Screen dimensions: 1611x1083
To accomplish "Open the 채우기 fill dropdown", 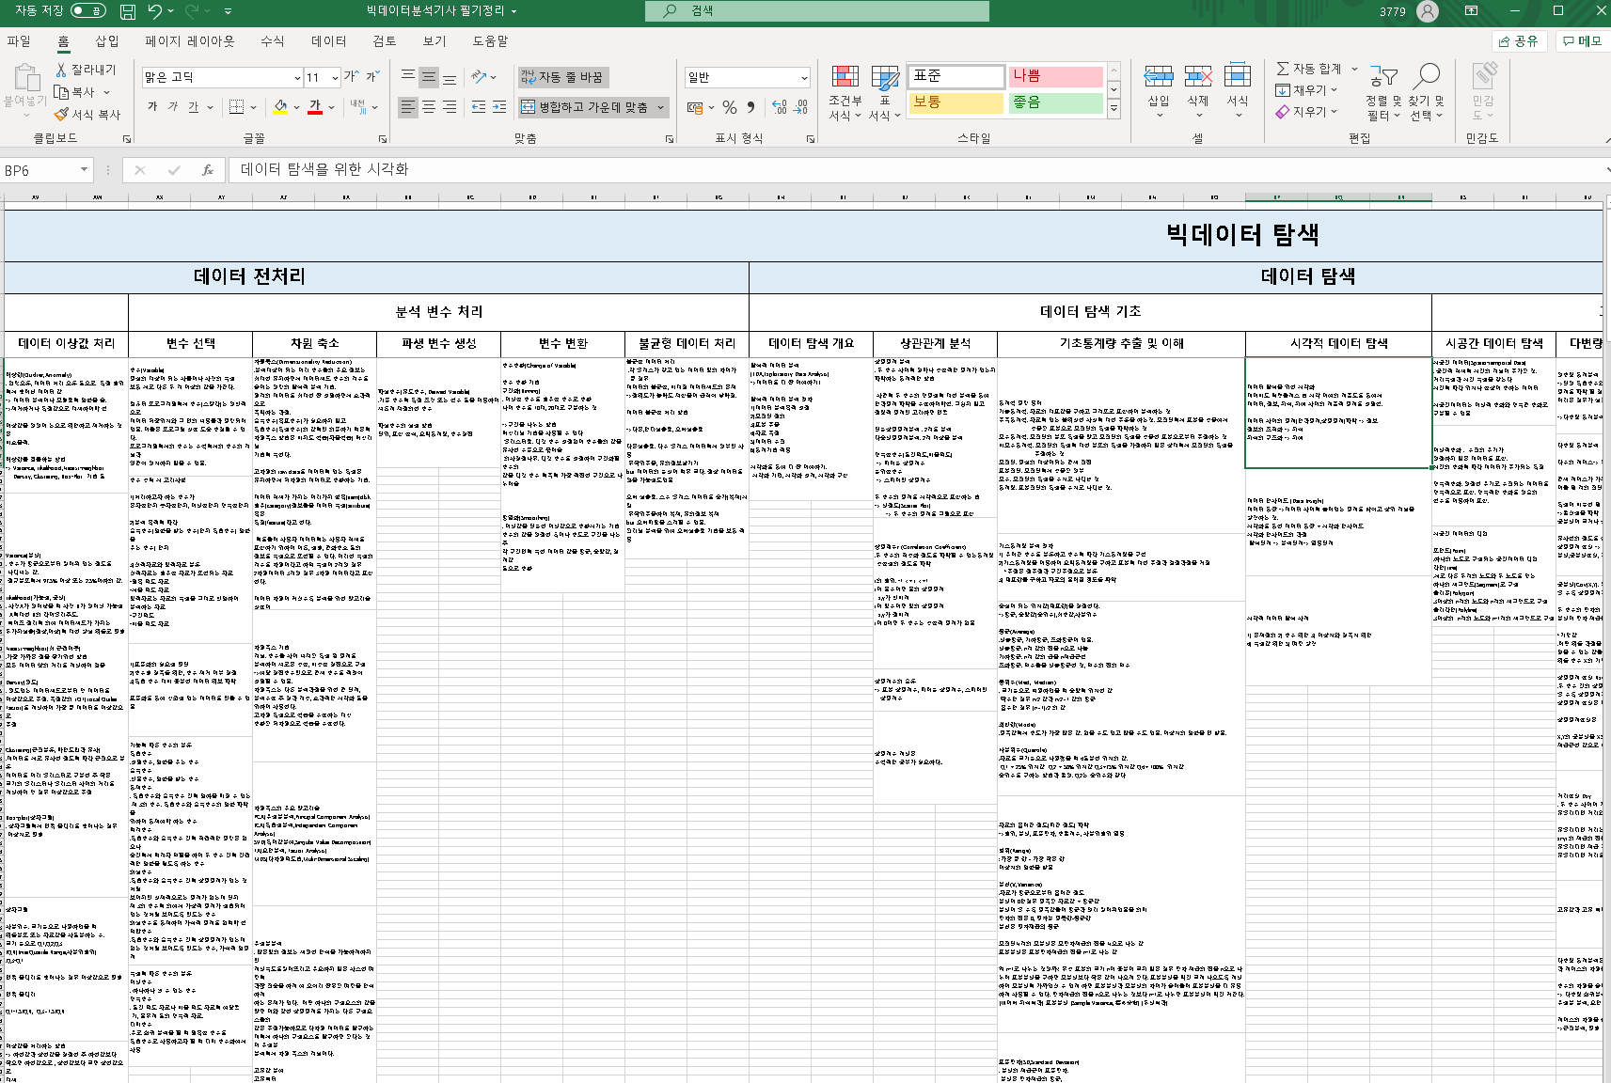I will click(1306, 90).
